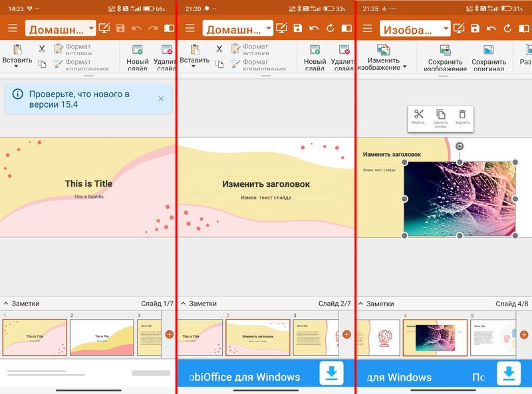This screenshot has height=394, width=532.
Task: Open reading view book icon in the left phone screen
Action: pos(170,28)
